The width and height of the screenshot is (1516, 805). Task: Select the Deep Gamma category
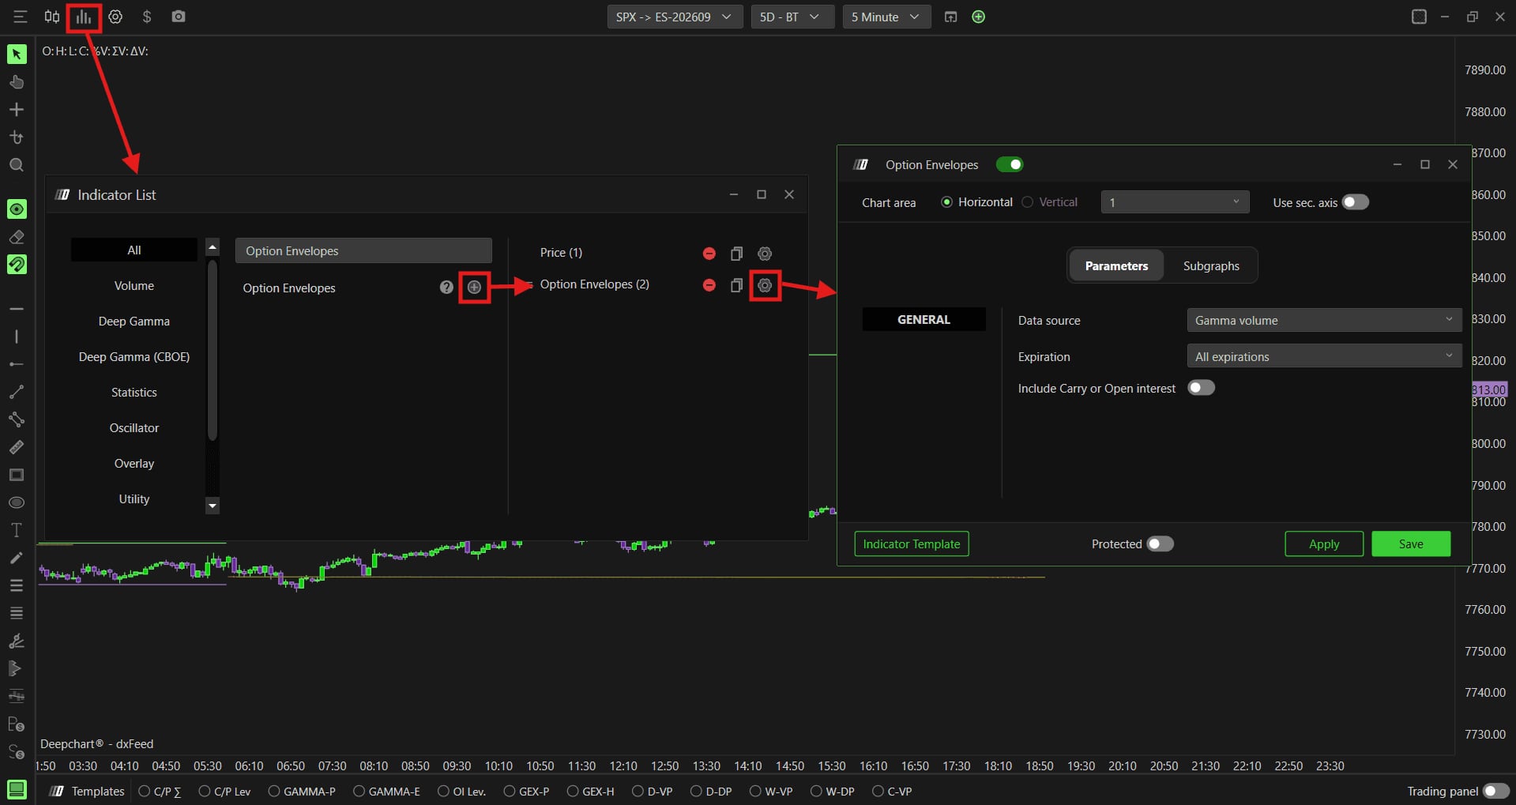coord(134,322)
